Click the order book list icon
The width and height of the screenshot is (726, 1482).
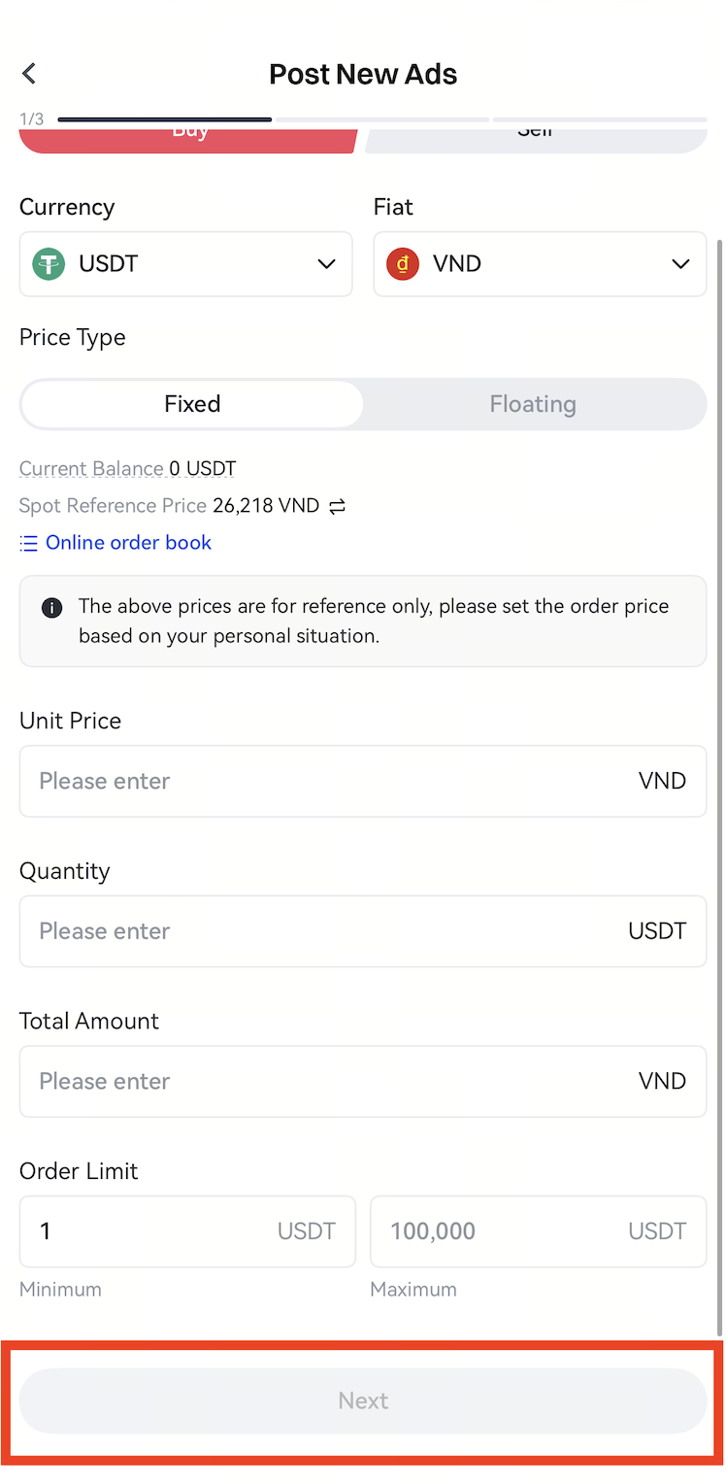point(29,543)
